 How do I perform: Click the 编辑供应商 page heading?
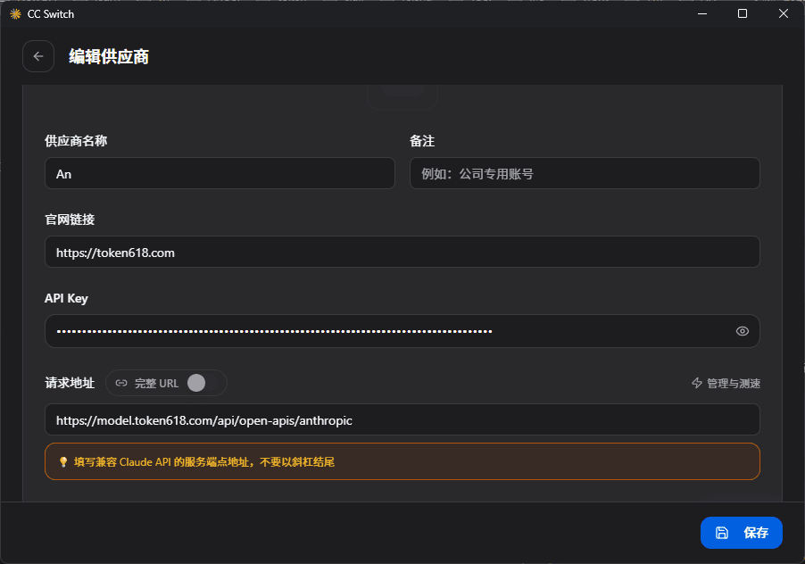tap(109, 56)
